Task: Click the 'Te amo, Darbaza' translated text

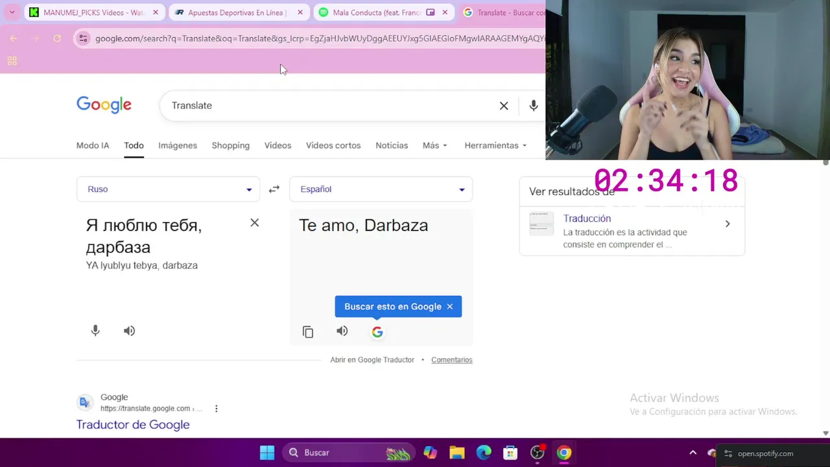Action: point(363,225)
